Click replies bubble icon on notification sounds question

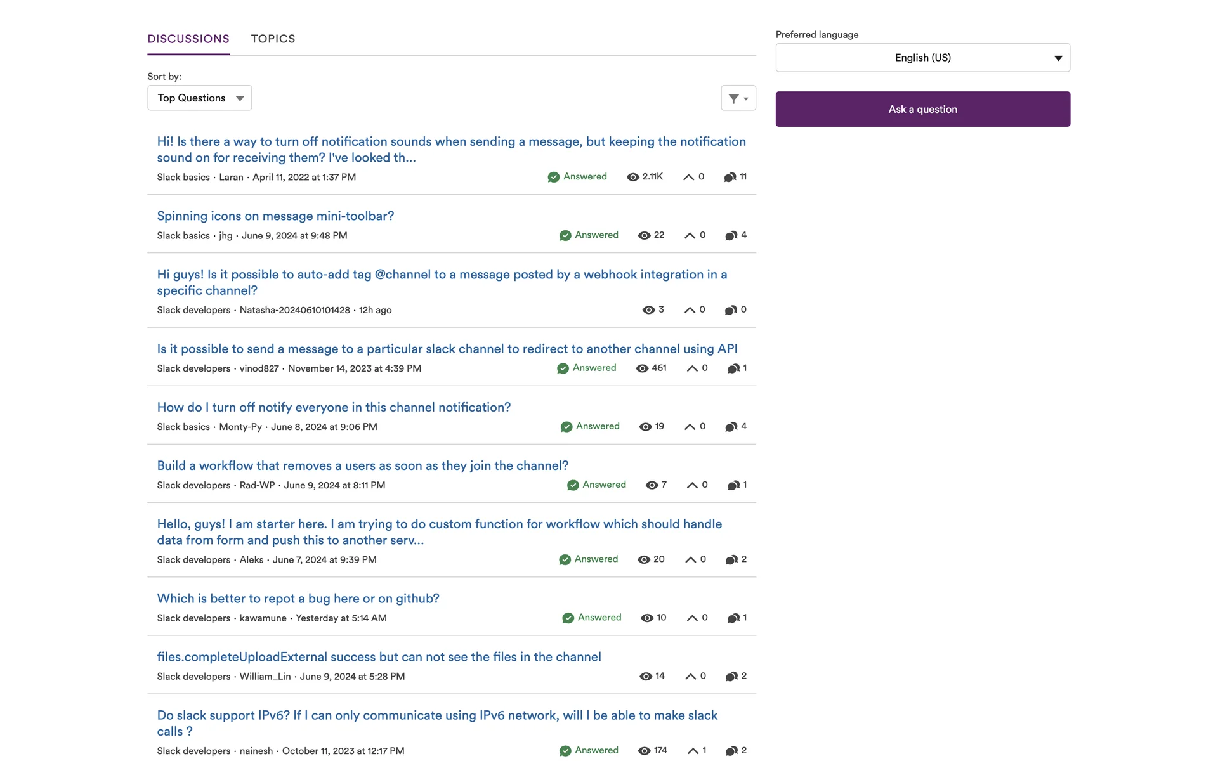tap(730, 177)
